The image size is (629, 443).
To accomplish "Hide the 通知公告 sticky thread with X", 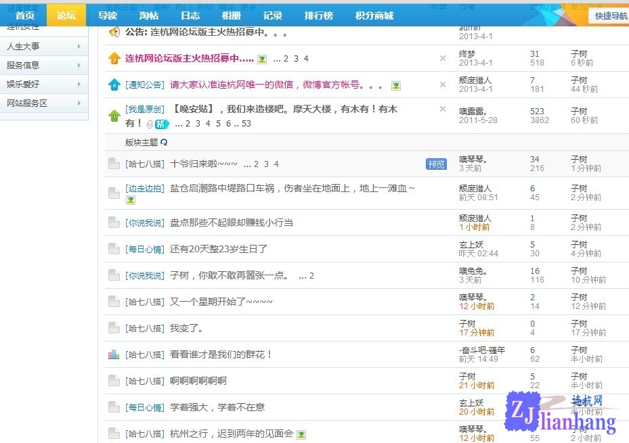I will click(442, 85).
